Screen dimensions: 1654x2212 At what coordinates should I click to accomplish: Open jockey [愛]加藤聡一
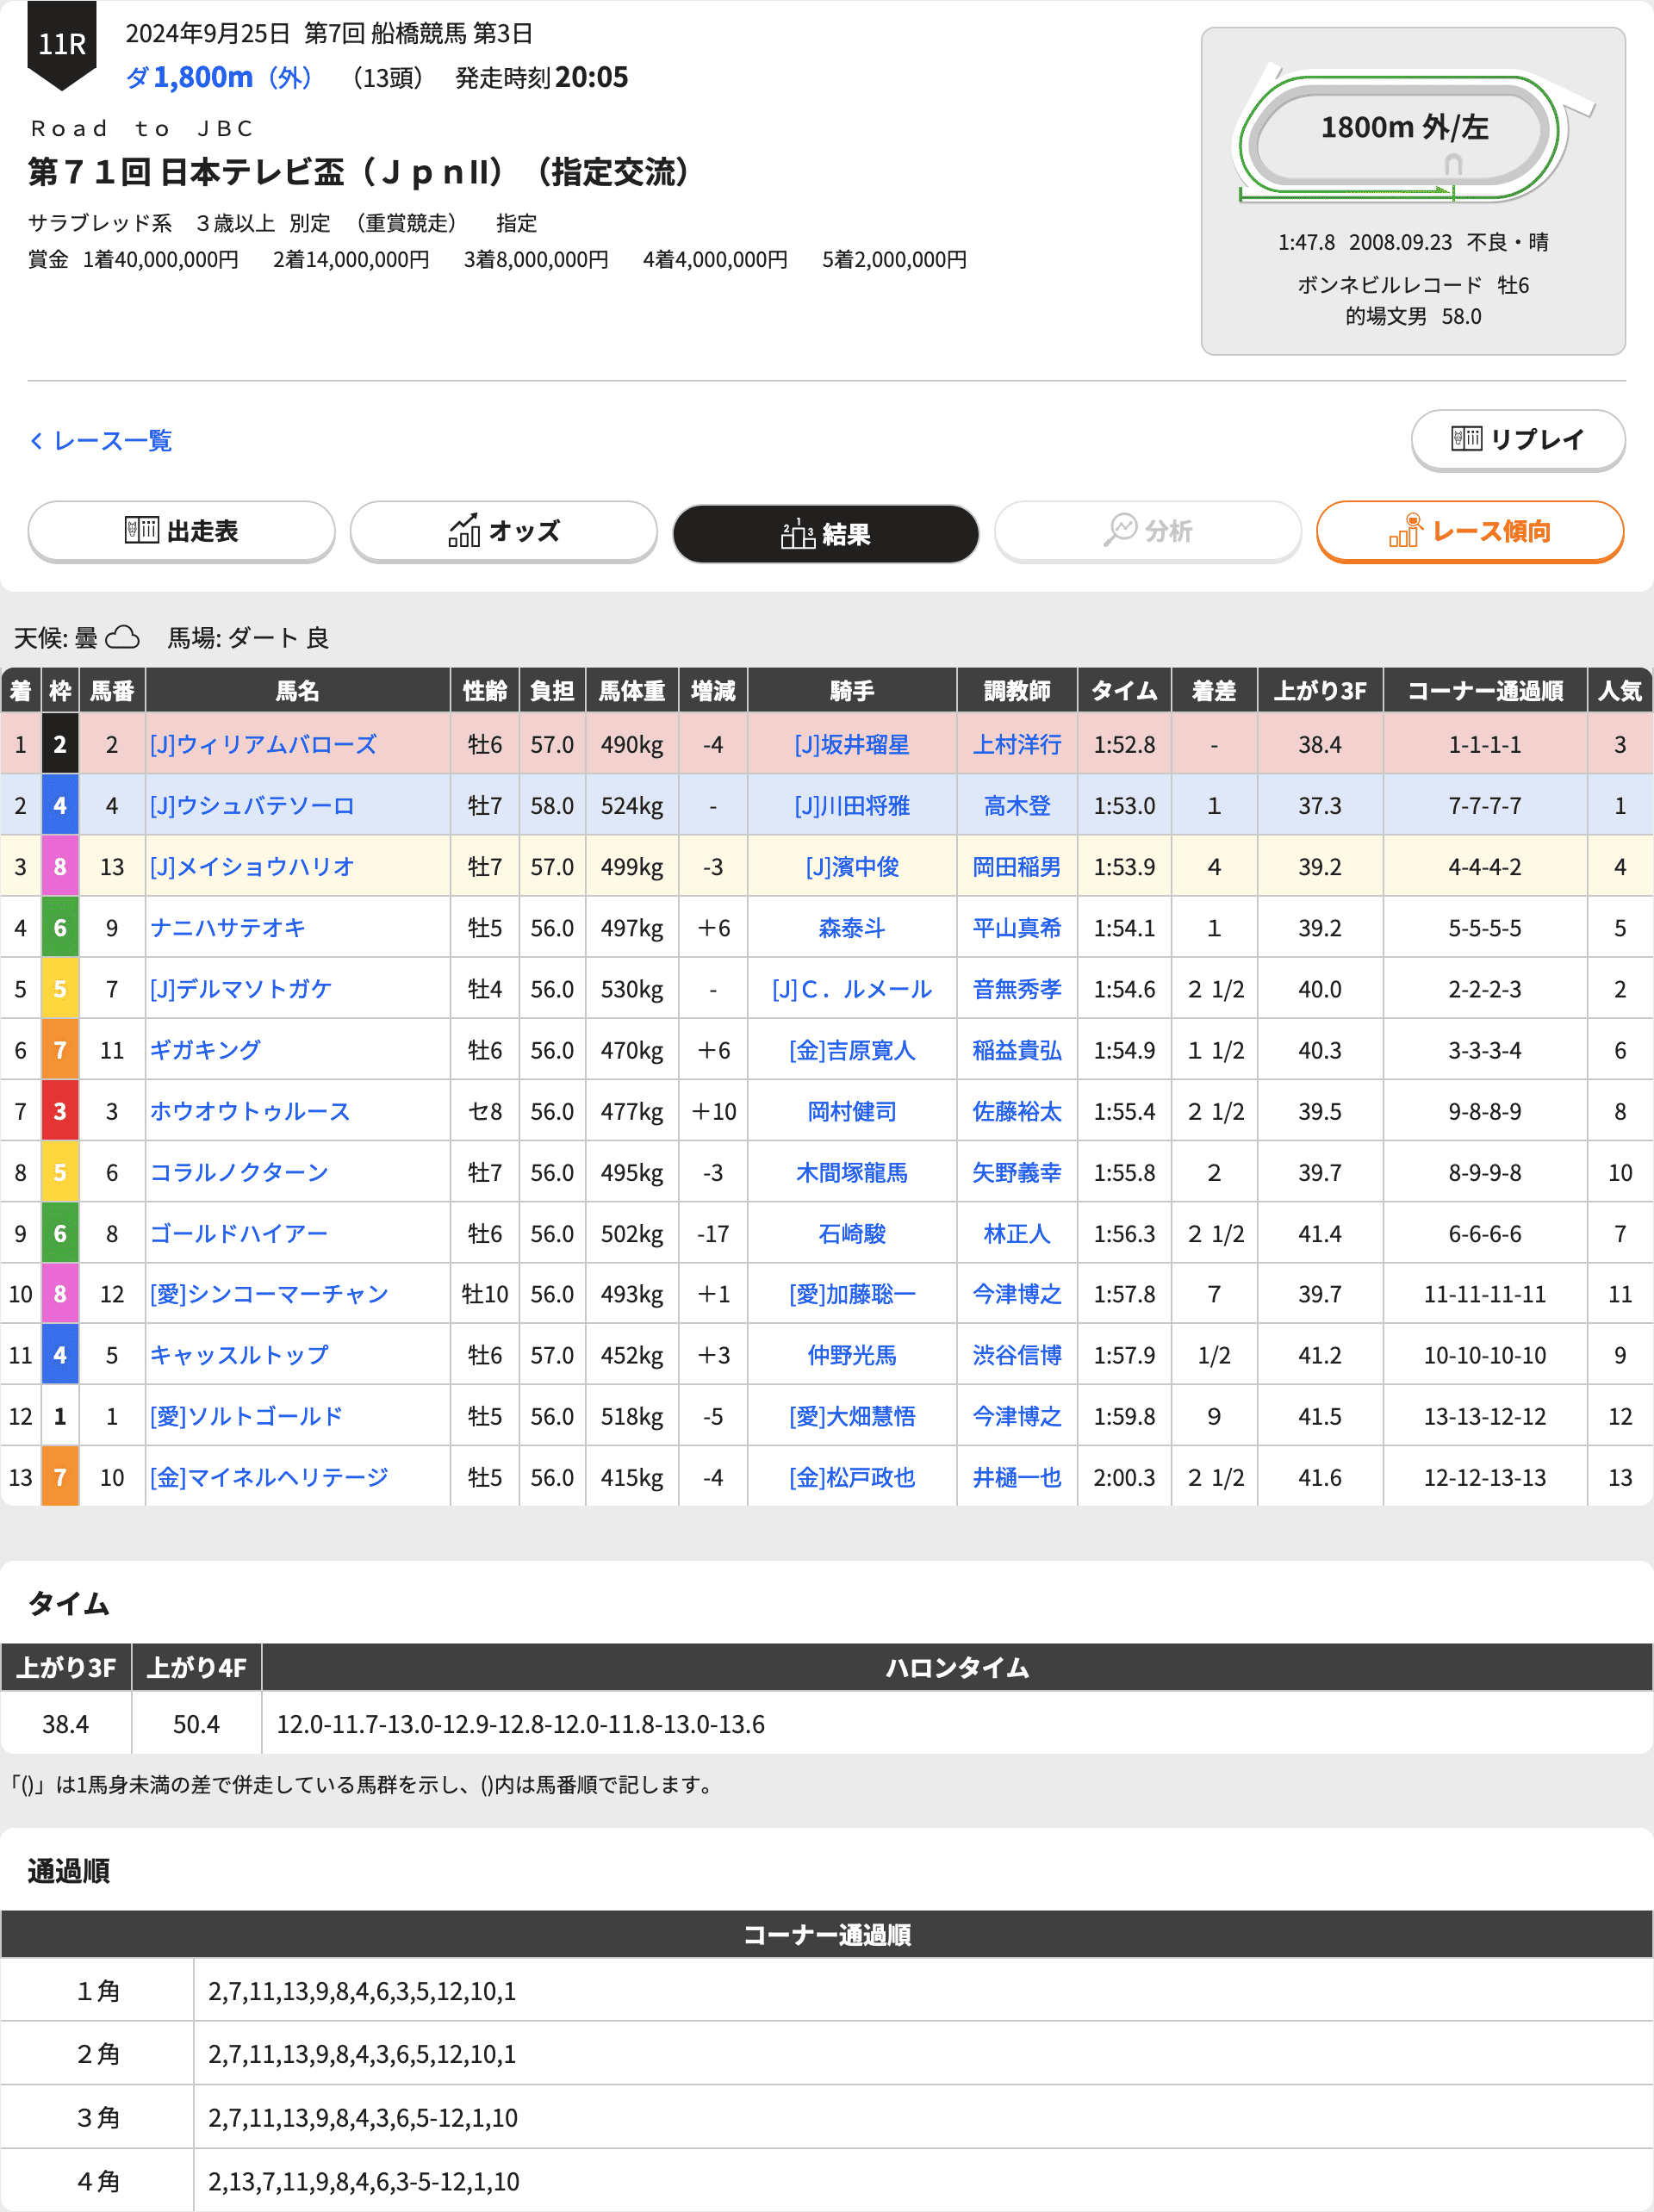tap(852, 1293)
